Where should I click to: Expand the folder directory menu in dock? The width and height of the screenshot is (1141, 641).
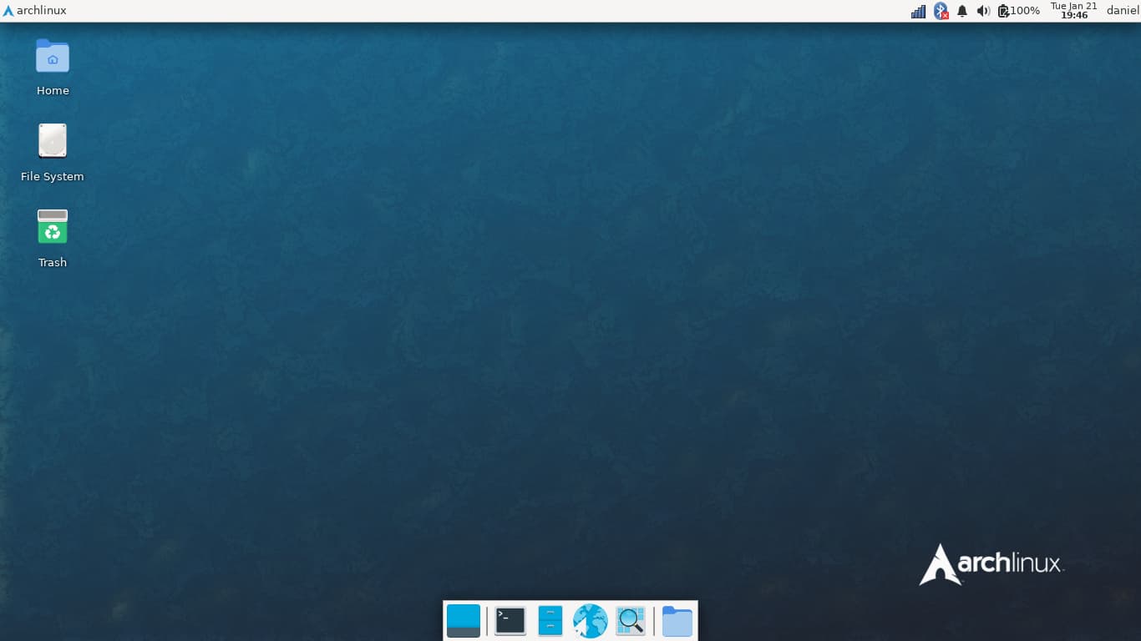pos(677,622)
